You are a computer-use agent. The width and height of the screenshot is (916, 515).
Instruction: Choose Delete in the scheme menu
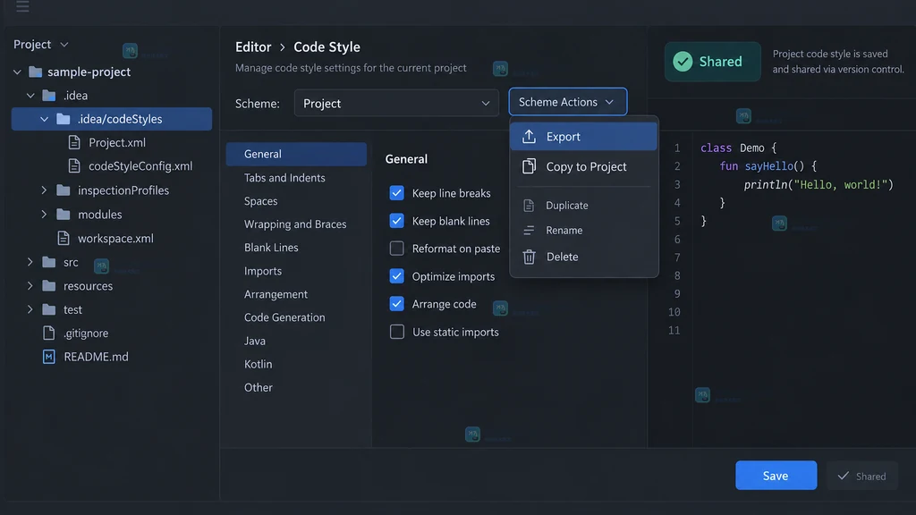583,257
